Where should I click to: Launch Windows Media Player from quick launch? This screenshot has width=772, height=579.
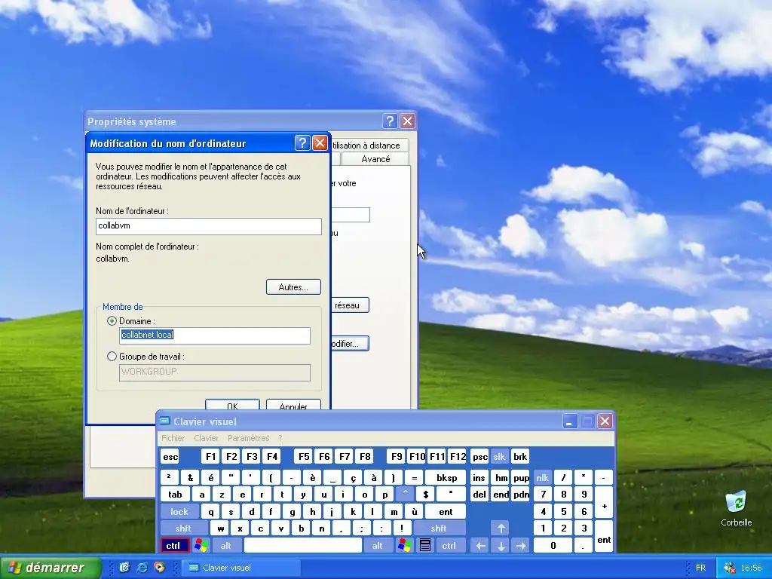159,568
